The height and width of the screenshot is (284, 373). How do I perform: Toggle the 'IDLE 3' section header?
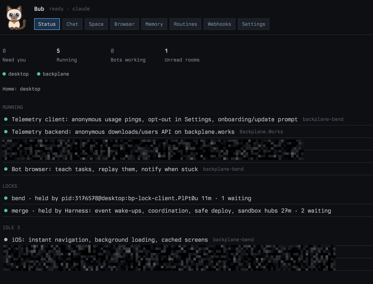[x=11, y=228]
